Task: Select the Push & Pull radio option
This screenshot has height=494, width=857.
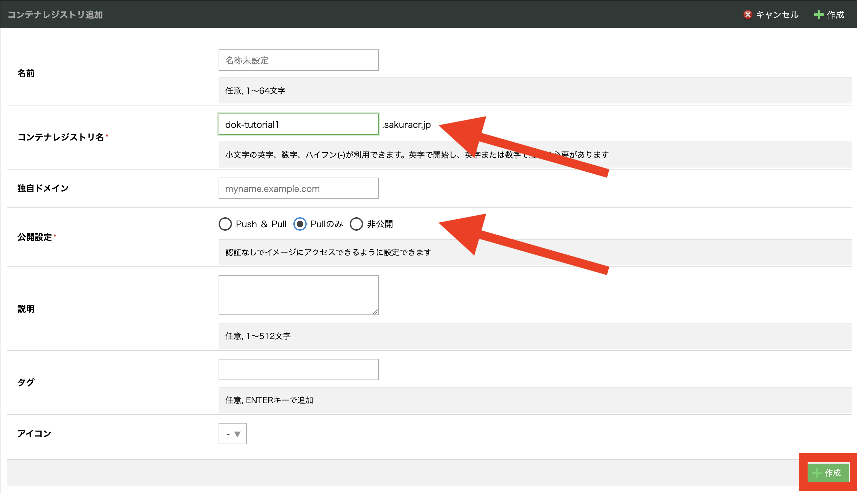Action: point(225,224)
